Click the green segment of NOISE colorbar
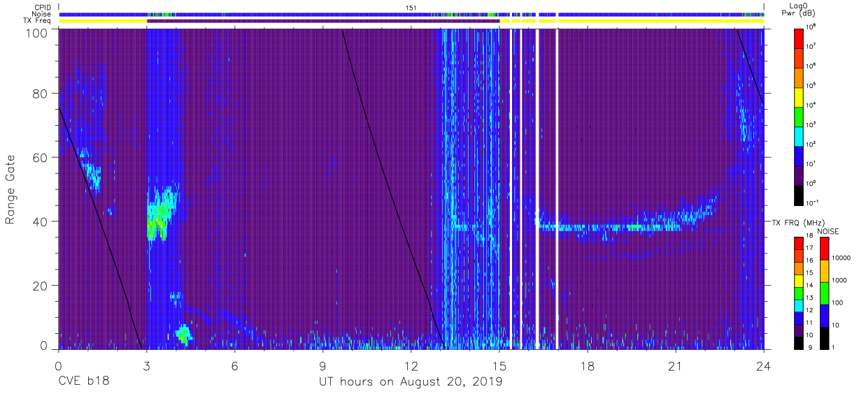 click(x=824, y=293)
